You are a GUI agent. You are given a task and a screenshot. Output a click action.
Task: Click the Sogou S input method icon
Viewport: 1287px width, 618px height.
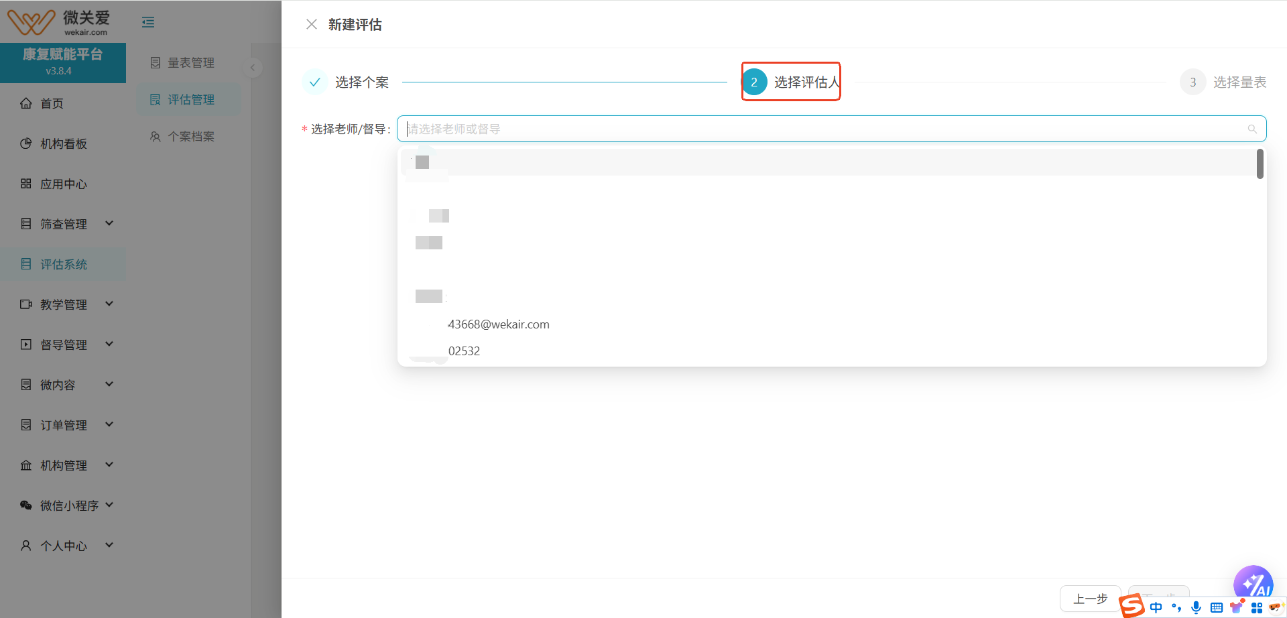[1132, 606]
